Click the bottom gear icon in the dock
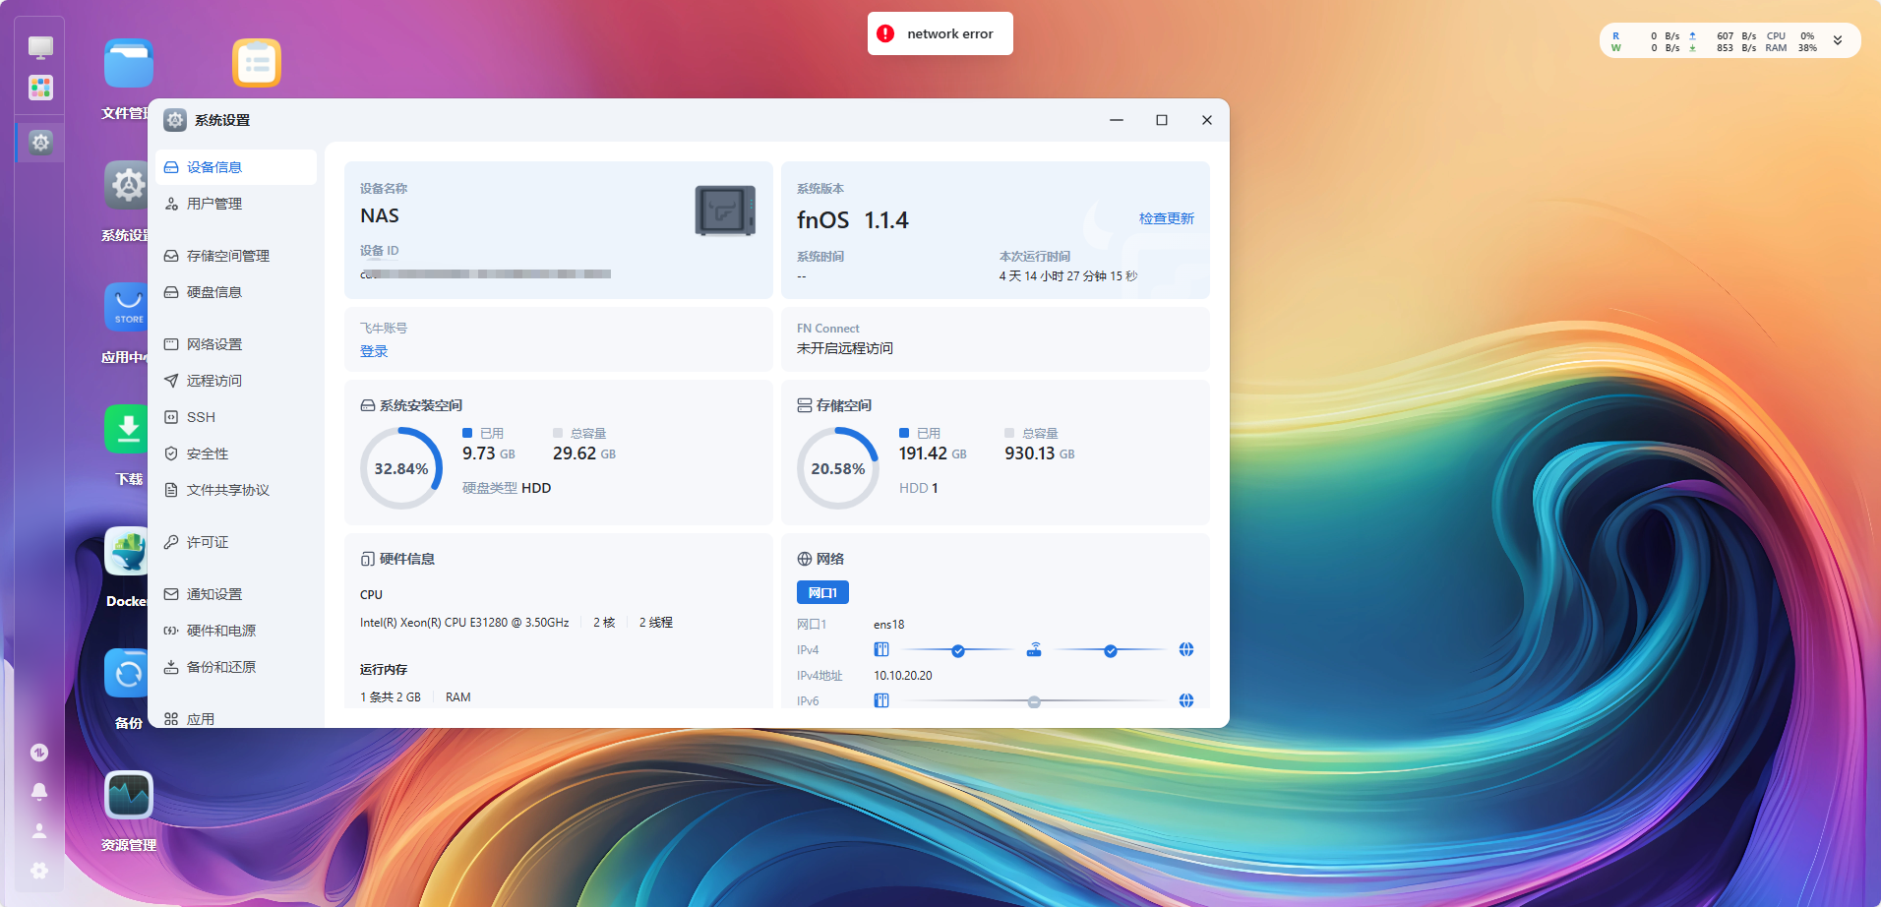This screenshot has width=1881, height=907. pos(39,871)
